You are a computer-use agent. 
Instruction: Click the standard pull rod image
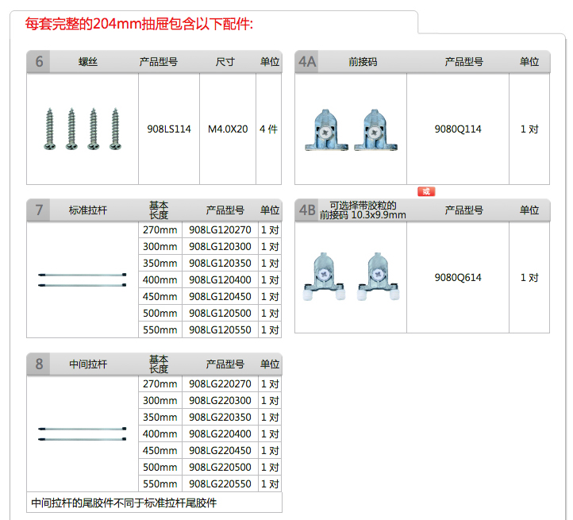[x=83, y=279]
